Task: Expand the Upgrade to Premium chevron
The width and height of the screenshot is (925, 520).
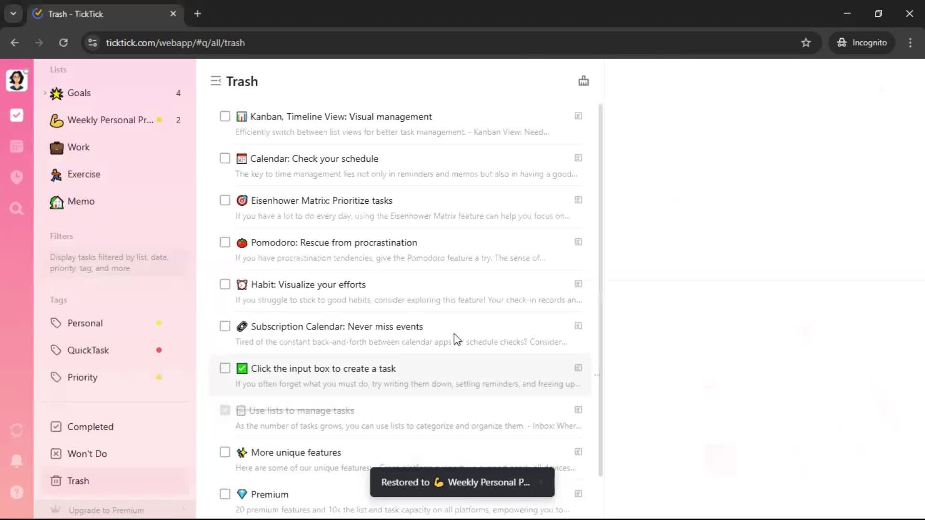Action: point(184,510)
